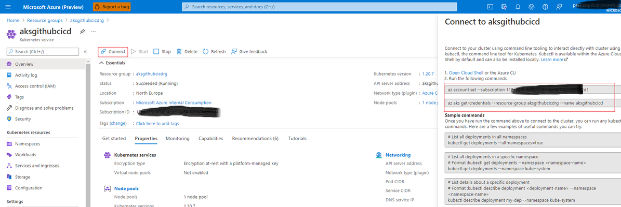Pin the aksgithubcicd resource to dashboard
This screenshot has height=207, width=621.
(x=83, y=32)
